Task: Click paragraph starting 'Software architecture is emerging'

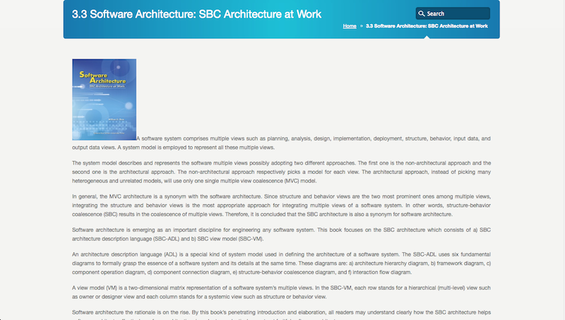Action: click(x=281, y=235)
